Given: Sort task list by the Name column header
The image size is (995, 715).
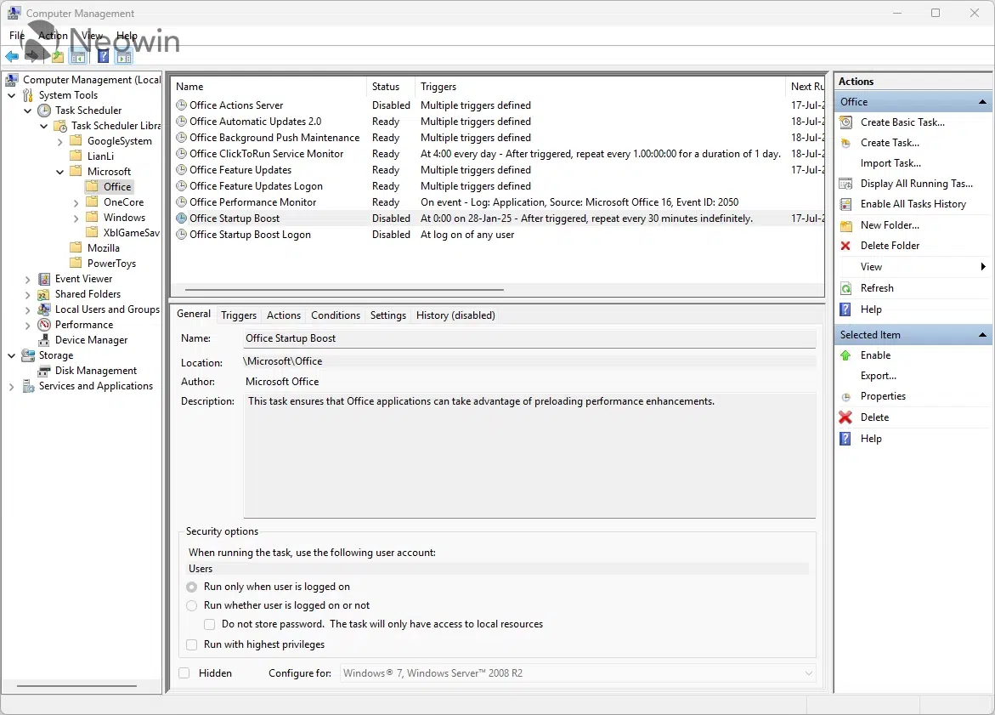Looking at the screenshot, I should [269, 87].
